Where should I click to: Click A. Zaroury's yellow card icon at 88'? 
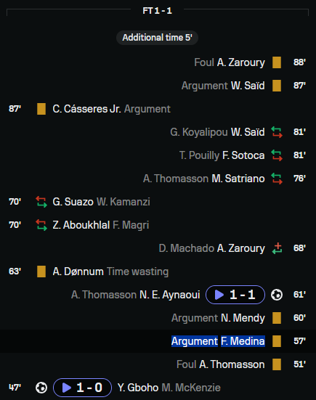277,62
